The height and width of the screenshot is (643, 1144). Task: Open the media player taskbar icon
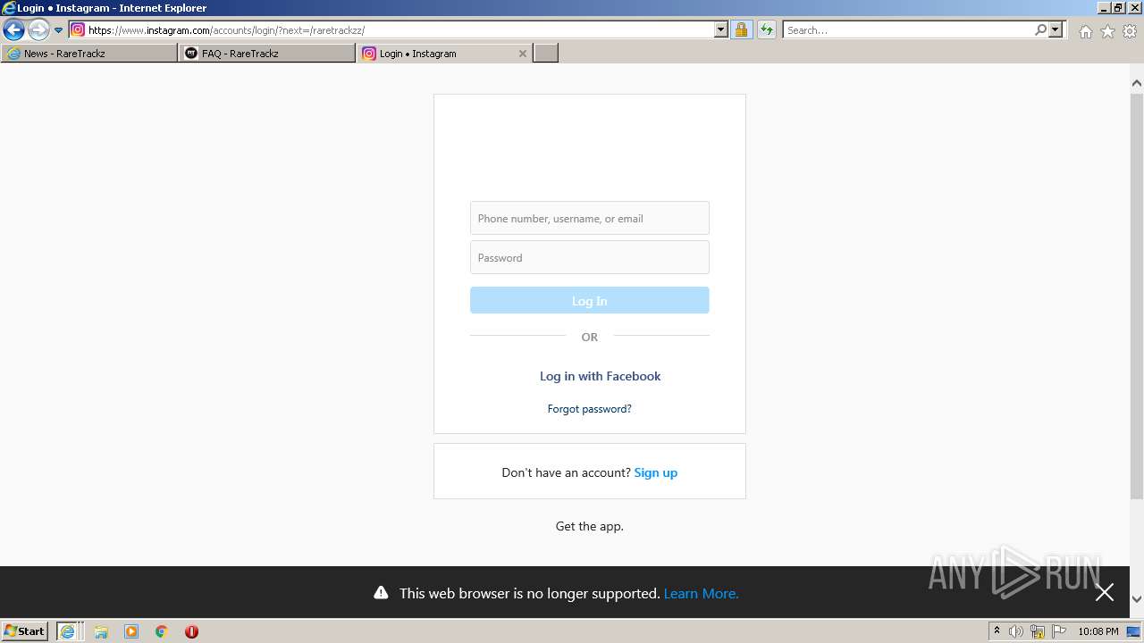point(131,631)
